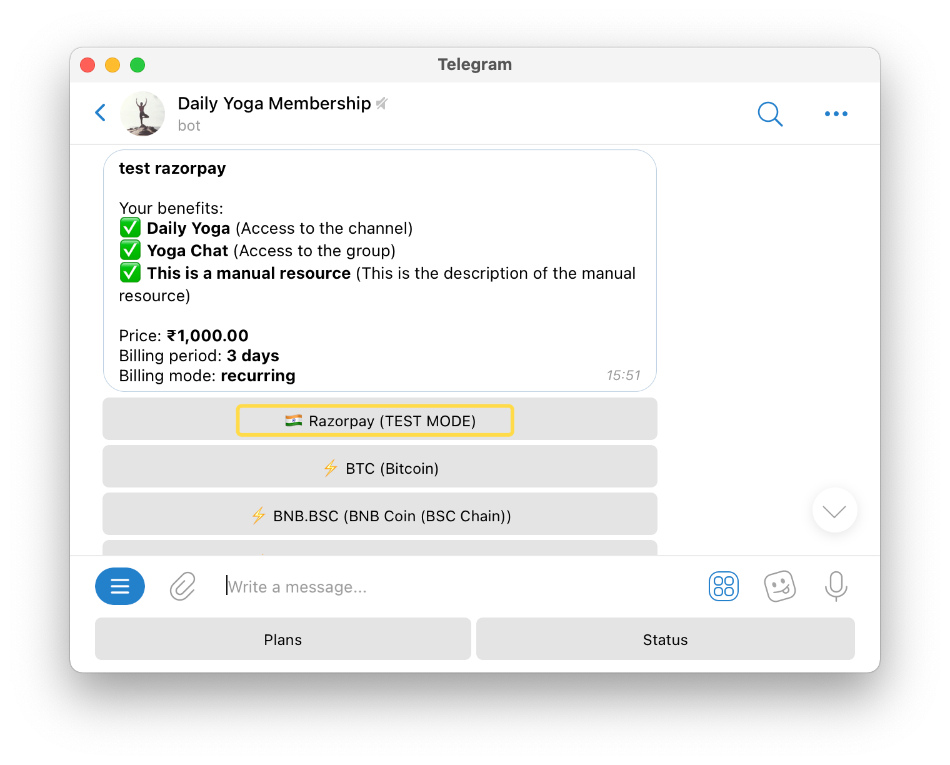Click the 'Daily Yoga' benefit line
This screenshot has height=765, width=950.
point(266,228)
